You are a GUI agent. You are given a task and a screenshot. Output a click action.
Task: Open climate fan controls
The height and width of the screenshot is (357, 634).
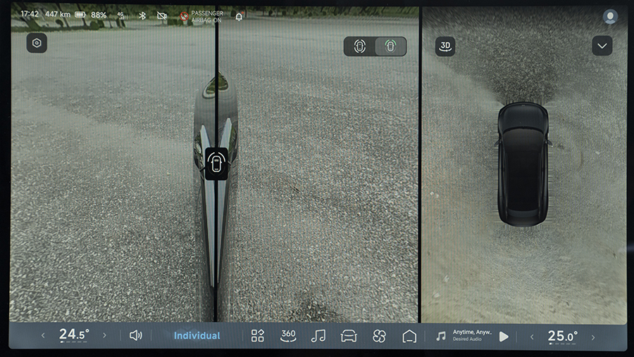[379, 336]
